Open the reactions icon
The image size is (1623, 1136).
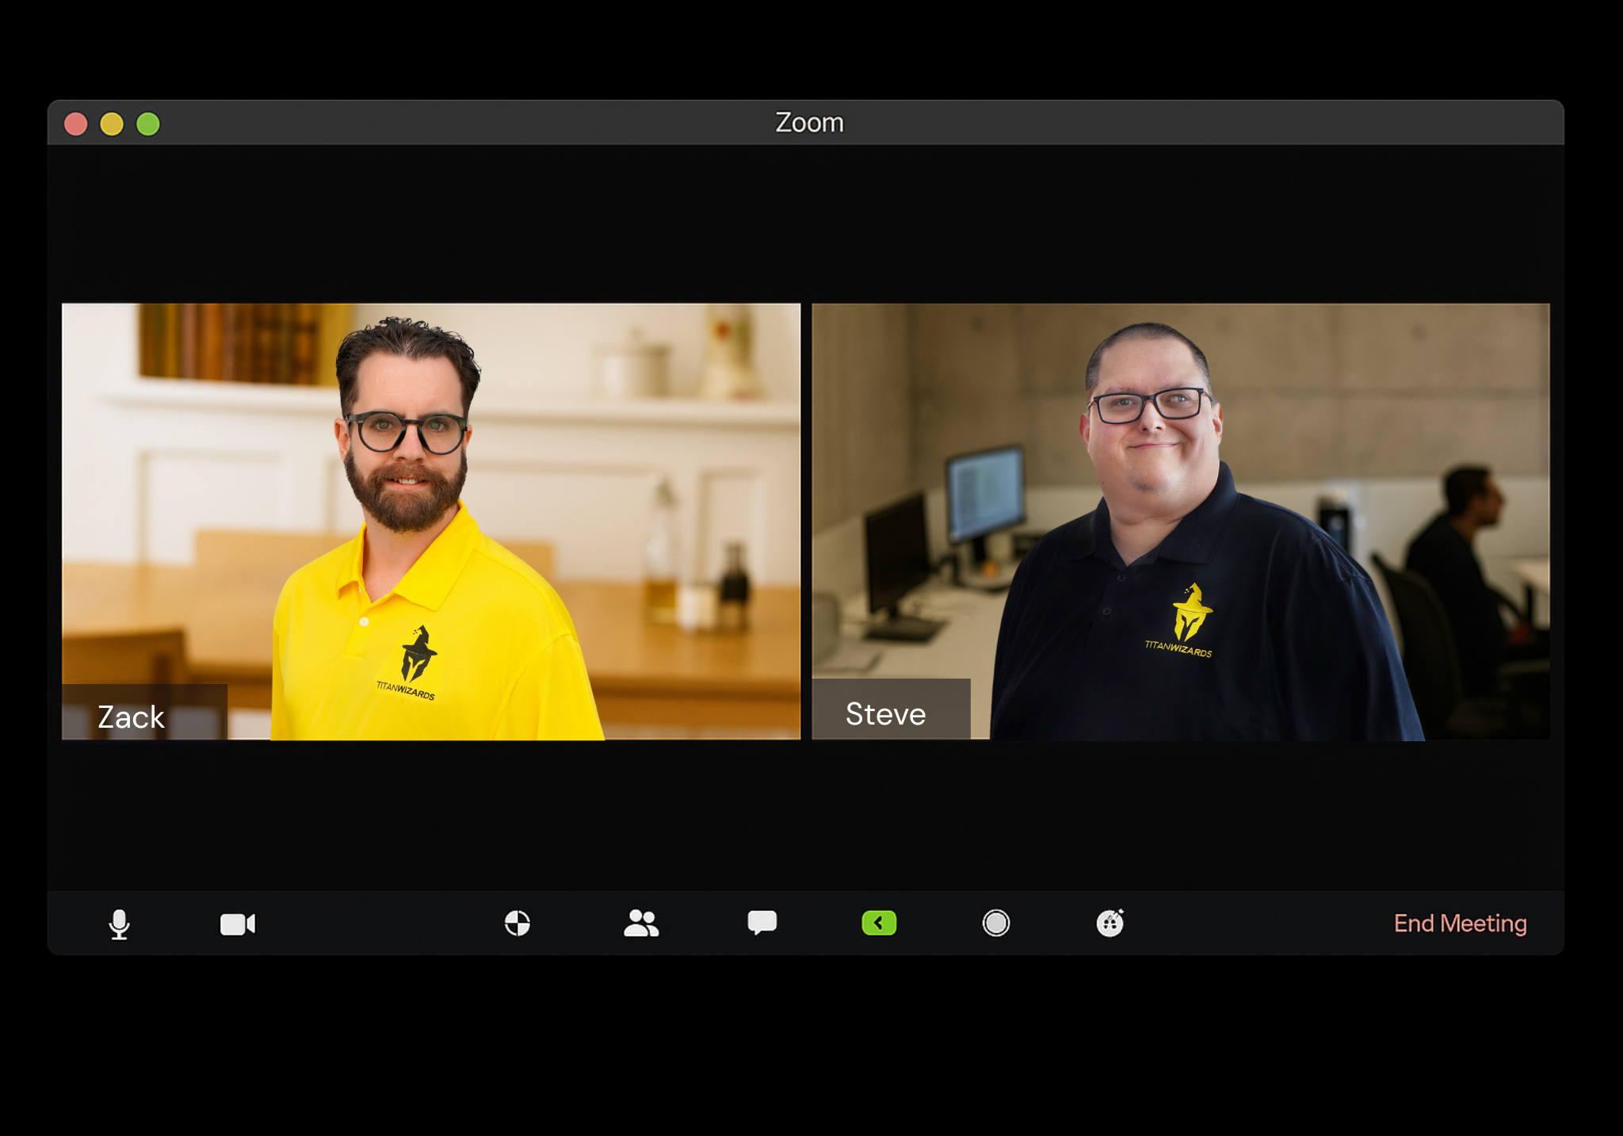1109,923
